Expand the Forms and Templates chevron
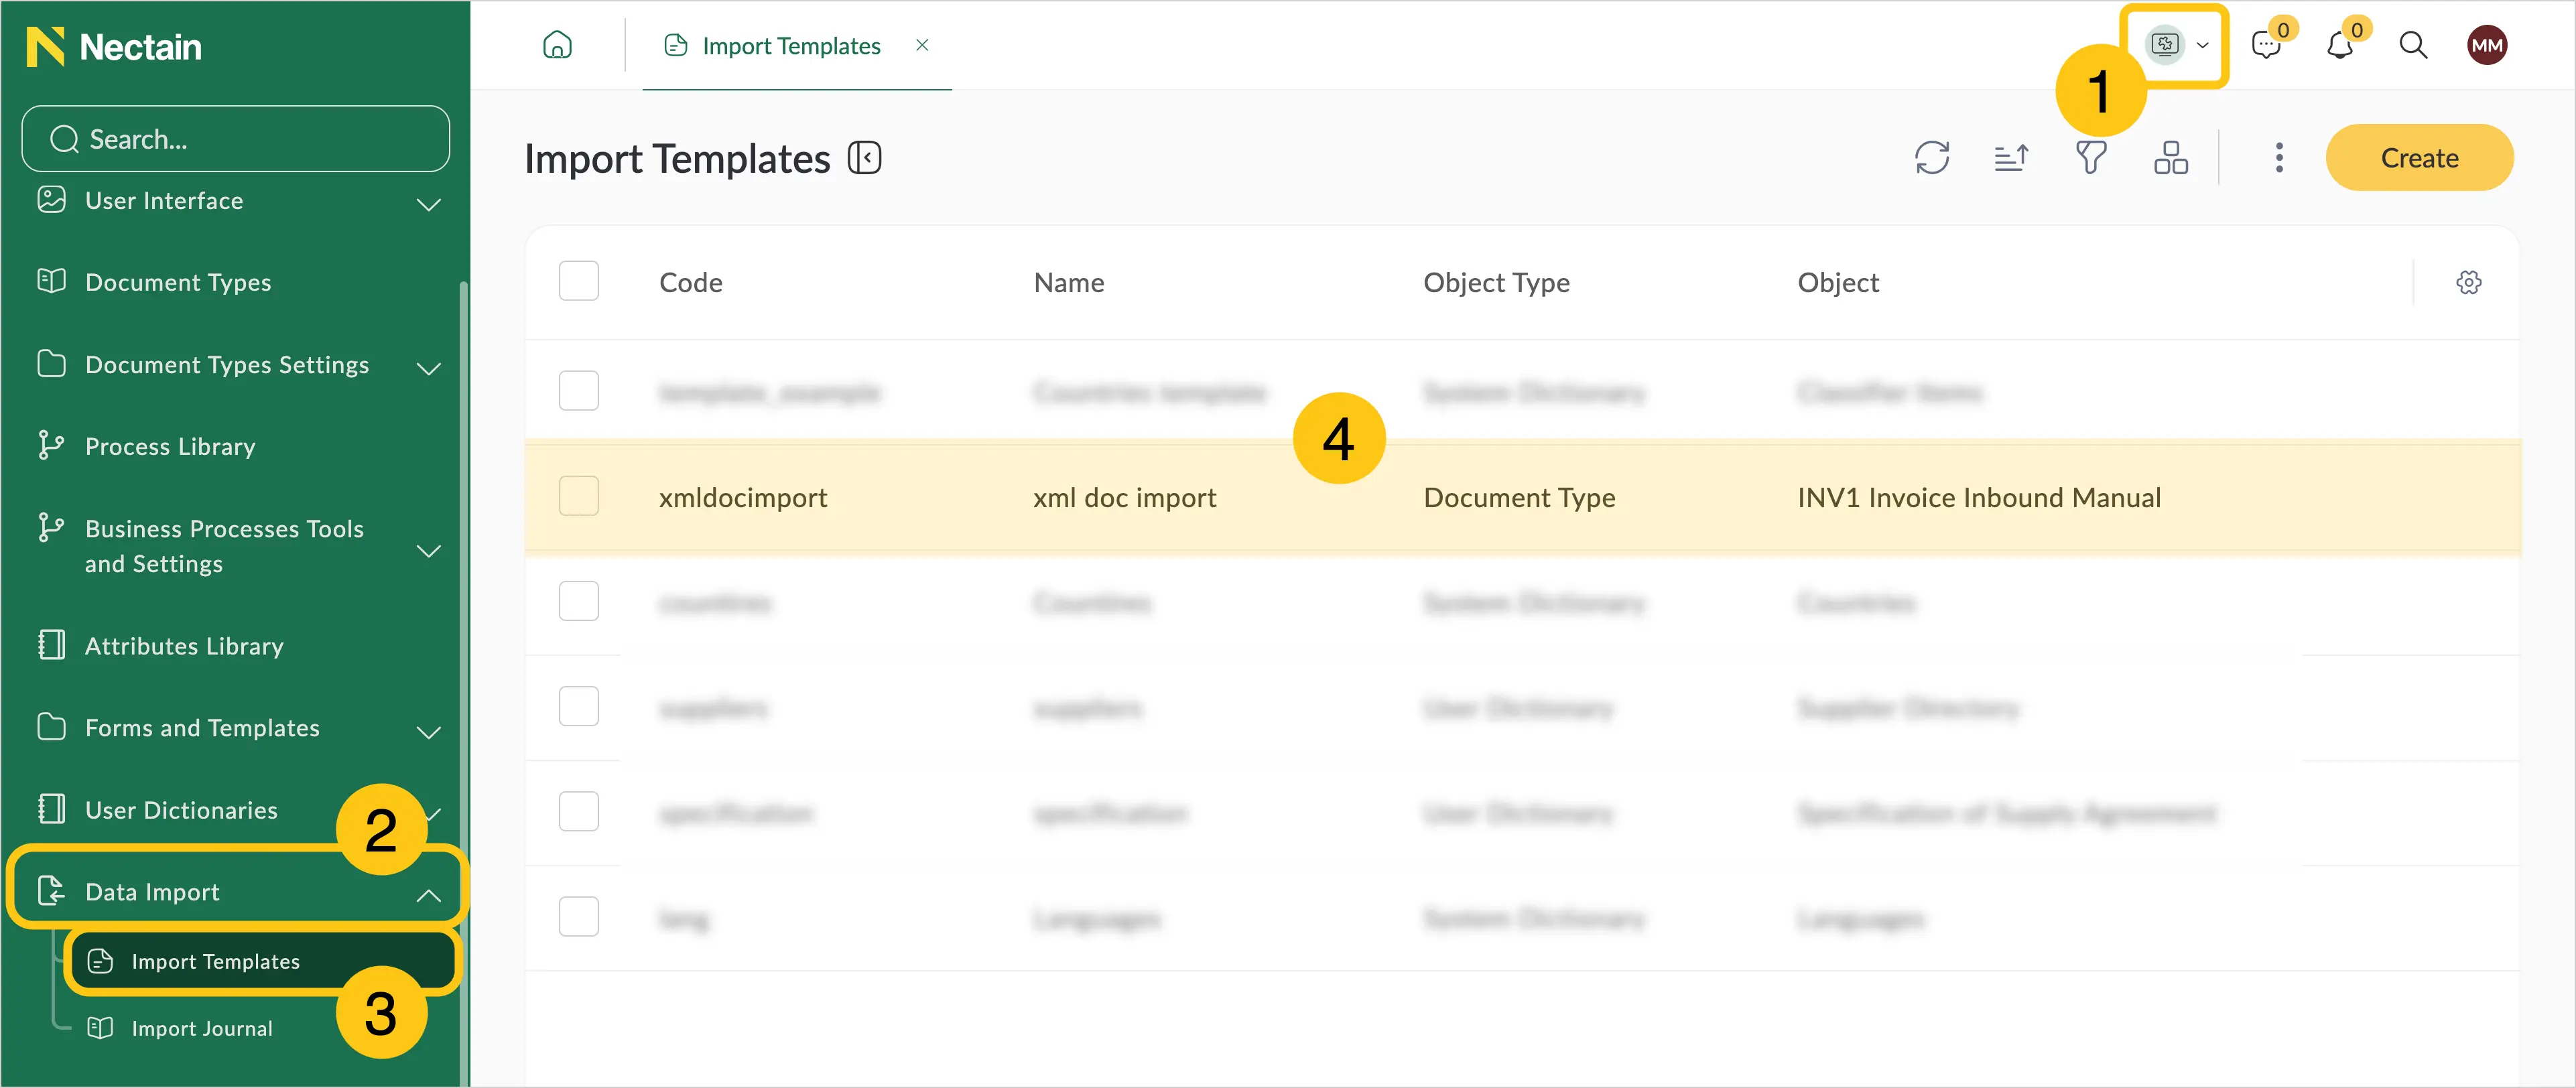Image resolution: width=2576 pixels, height=1088 pixels. 429,732
